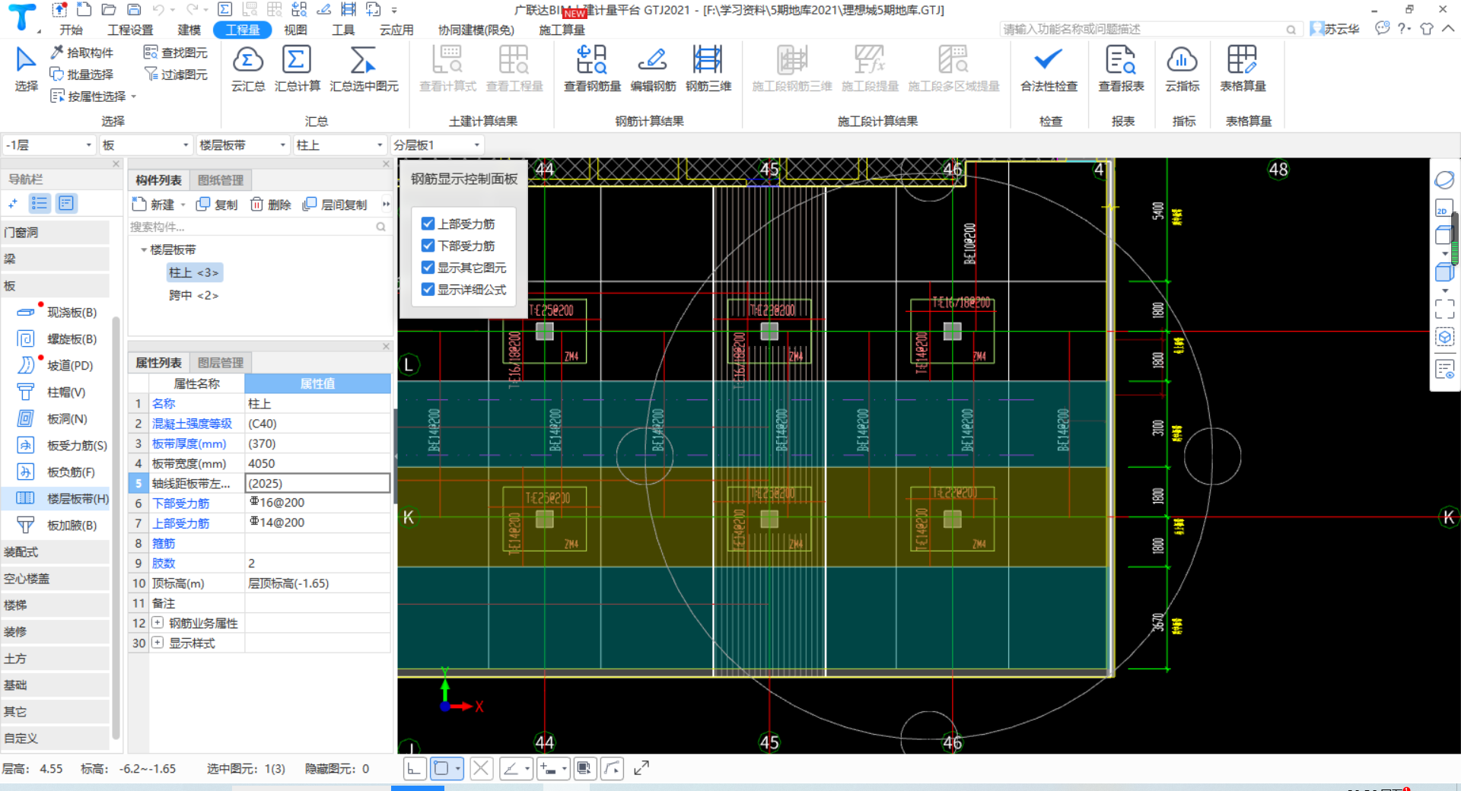Edit 轴线距板带左 value (2025)
Viewport: 1461px width, 791px height.
pyautogui.click(x=317, y=483)
